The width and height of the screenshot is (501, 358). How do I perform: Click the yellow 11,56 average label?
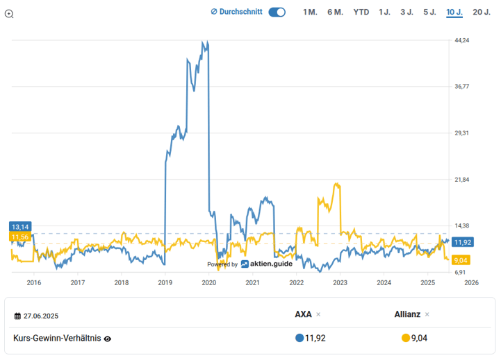tap(20, 237)
